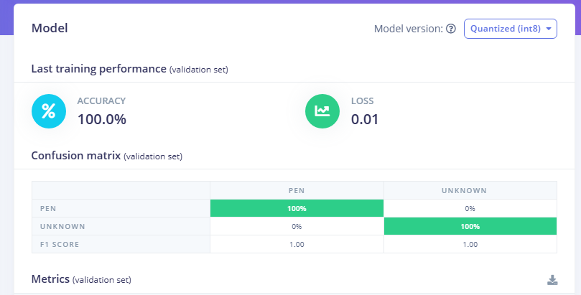The width and height of the screenshot is (581, 295).
Task: Click the 1.00 F1 score under PEN
Action: click(x=297, y=244)
